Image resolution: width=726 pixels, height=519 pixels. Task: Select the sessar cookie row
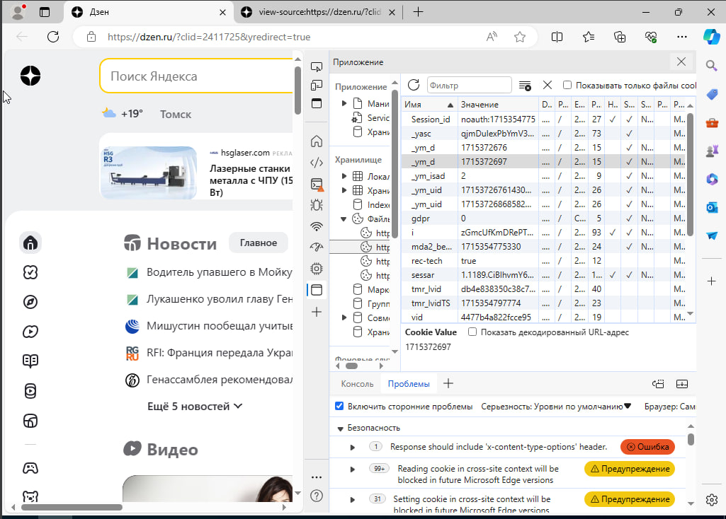(545, 275)
